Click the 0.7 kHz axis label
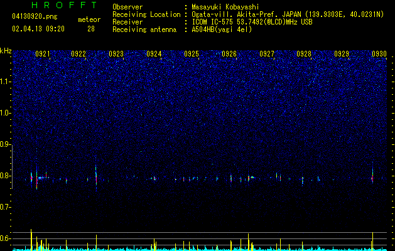The image size is (395, 251). (5, 207)
